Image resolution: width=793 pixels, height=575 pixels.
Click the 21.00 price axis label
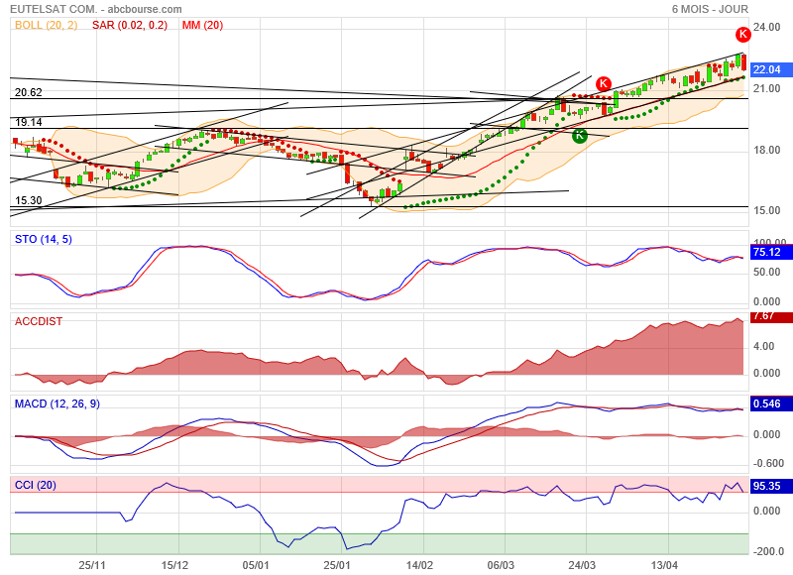(766, 88)
